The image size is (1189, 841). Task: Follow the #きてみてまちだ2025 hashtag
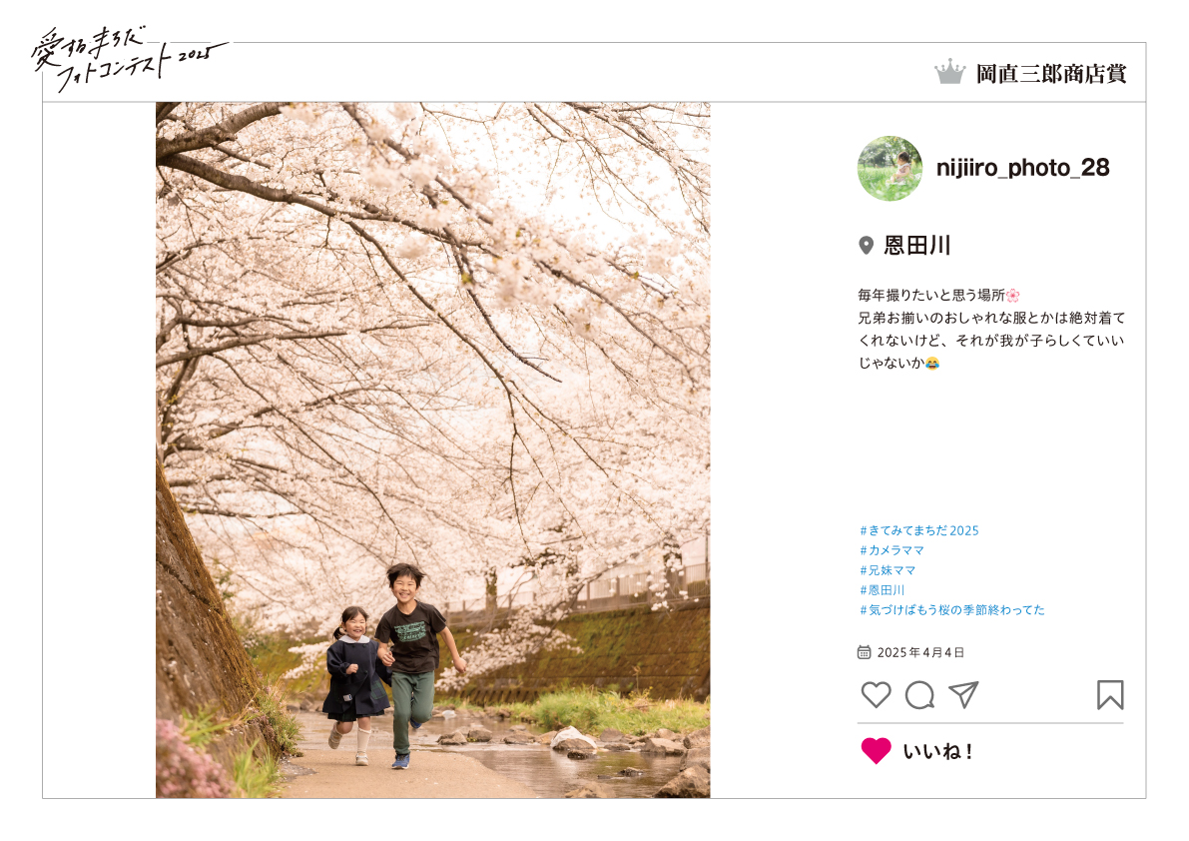pyautogui.click(x=919, y=530)
